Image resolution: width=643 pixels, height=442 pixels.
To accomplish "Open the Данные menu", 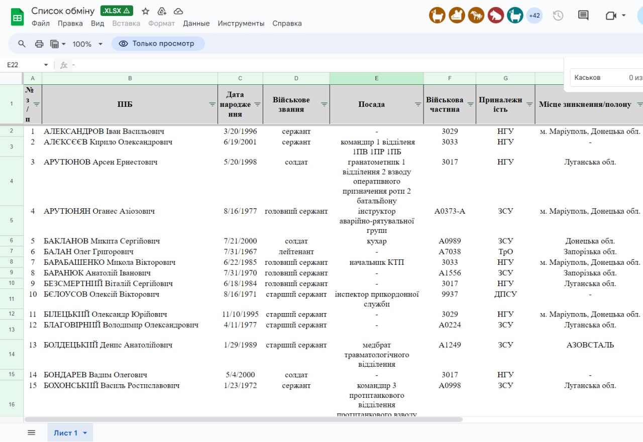I will pyautogui.click(x=196, y=23).
